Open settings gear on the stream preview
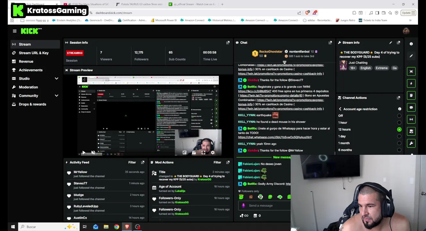 coord(213,153)
